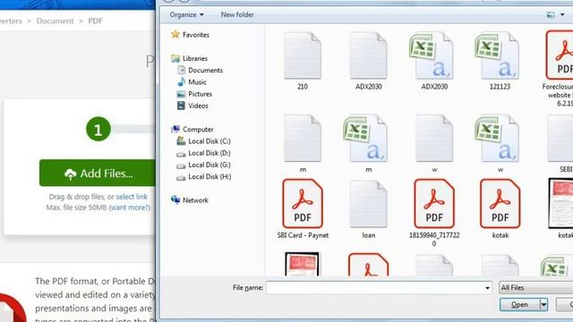Open Local Disk (C:)
The height and width of the screenshot is (322, 573).
(x=203, y=141)
